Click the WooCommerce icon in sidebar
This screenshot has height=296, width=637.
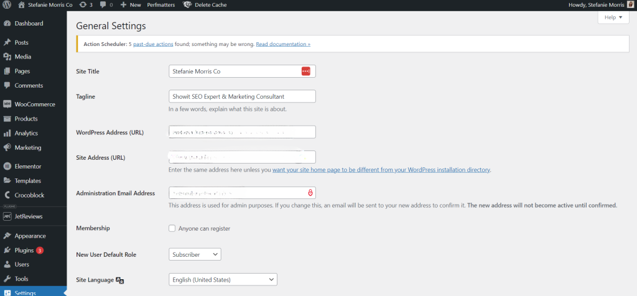pos(7,104)
